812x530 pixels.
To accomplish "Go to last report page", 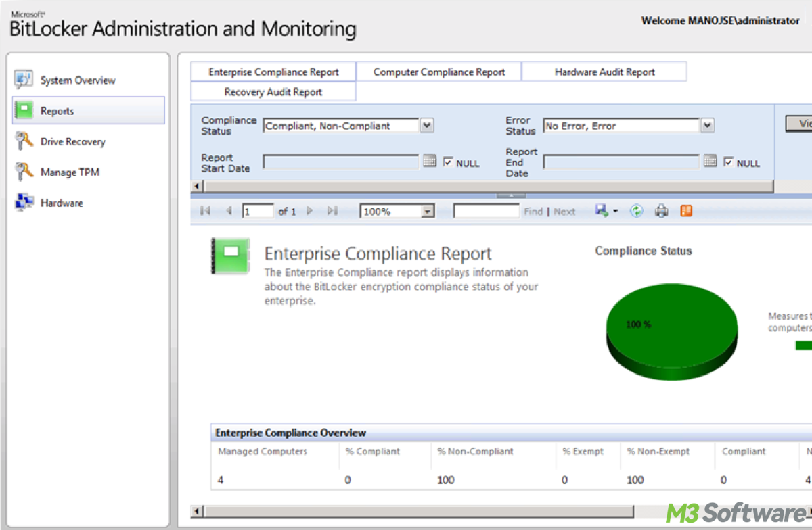I will tap(332, 211).
